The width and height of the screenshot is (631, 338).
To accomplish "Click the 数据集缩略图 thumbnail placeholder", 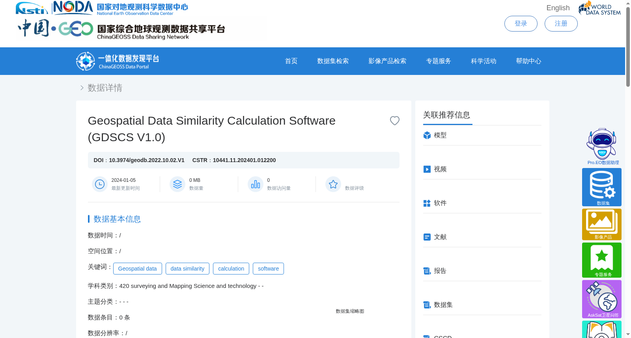I will tap(350, 311).
